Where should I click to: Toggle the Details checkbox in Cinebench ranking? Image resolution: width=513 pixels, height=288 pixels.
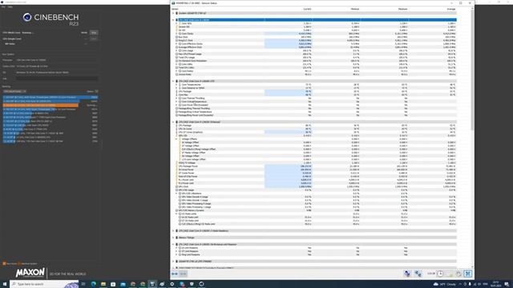tap(96, 91)
